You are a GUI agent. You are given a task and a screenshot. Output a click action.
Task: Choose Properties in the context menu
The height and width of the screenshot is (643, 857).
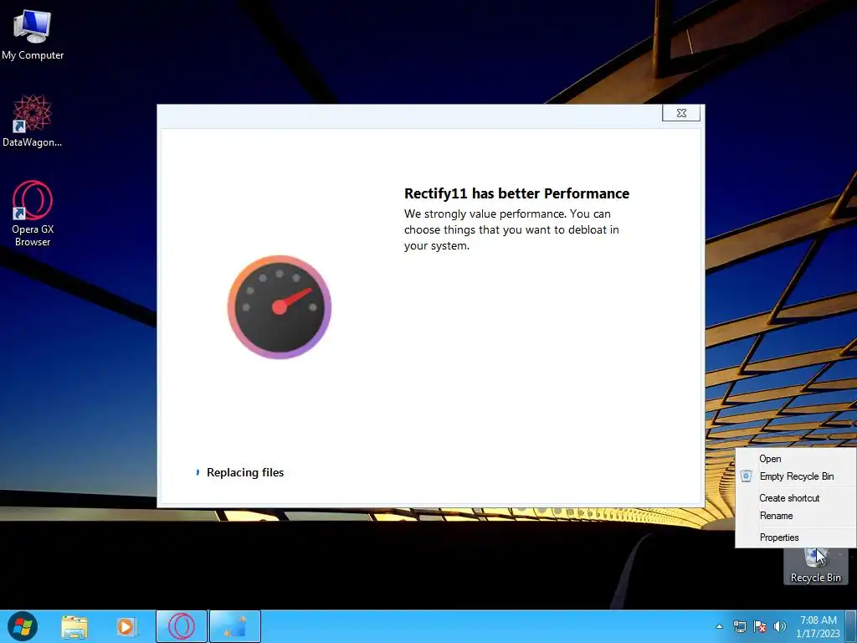(x=797, y=538)
